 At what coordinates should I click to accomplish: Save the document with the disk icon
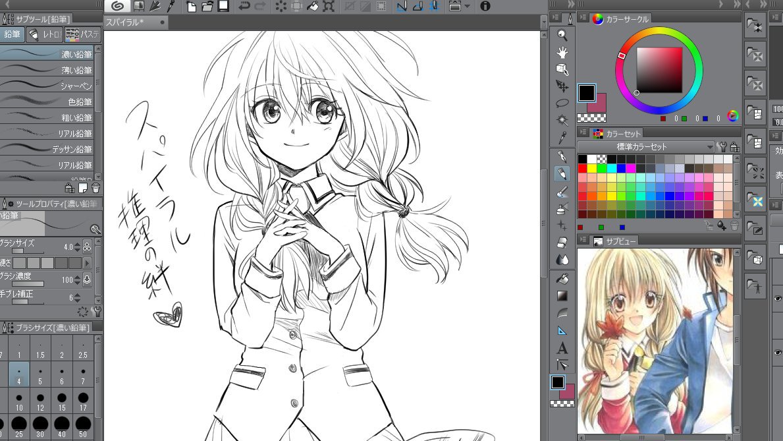pyautogui.click(x=223, y=6)
